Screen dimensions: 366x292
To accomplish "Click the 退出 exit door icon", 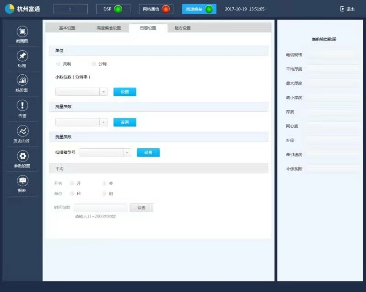I will point(342,9).
